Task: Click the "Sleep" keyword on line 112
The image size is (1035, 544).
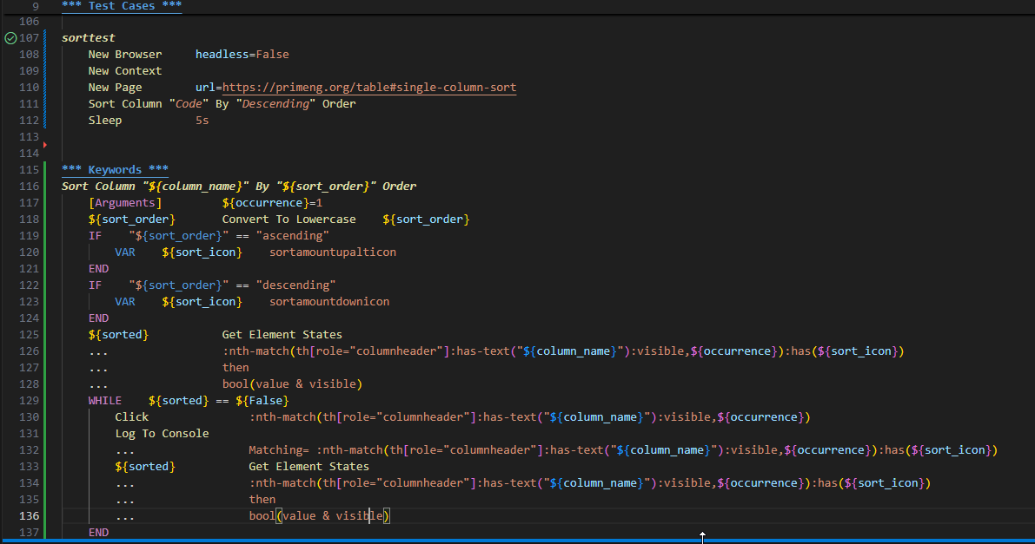Action: click(105, 121)
